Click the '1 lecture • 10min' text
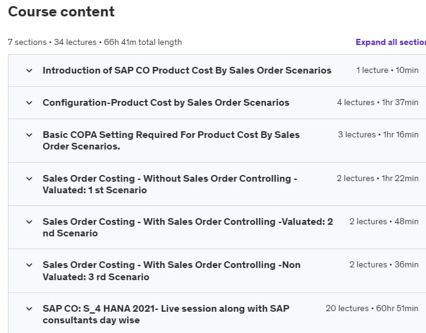Image resolution: width=426 pixels, height=333 pixels. click(x=387, y=70)
